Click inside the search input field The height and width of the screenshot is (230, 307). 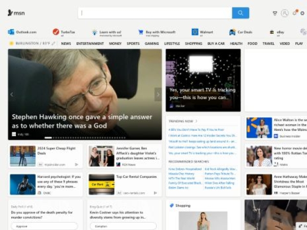[155, 13]
